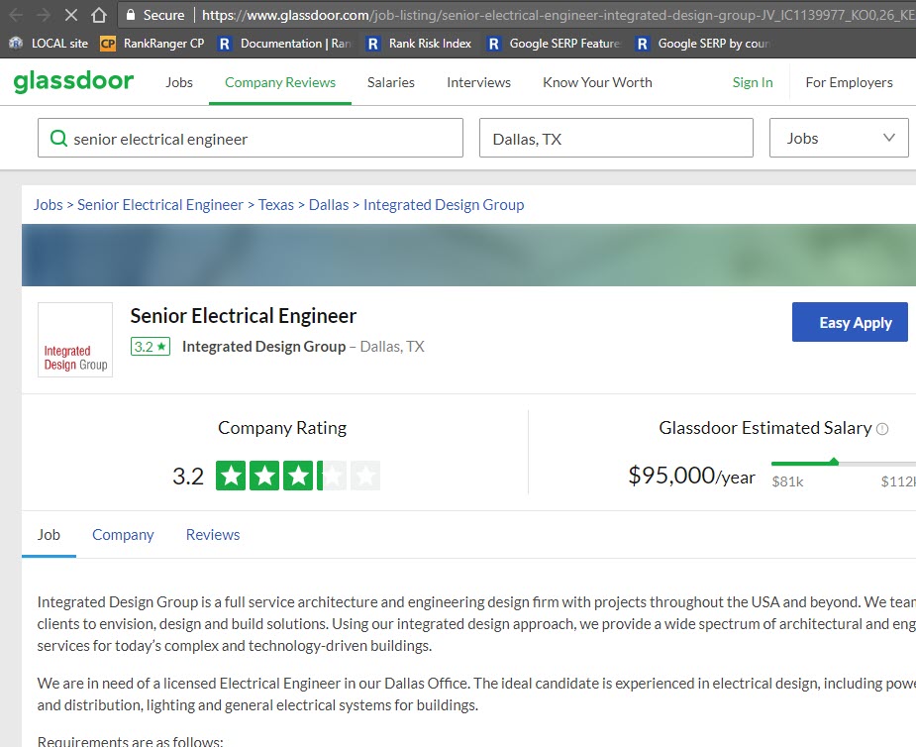
Task: Click the browser back arrow
Action: 16,15
